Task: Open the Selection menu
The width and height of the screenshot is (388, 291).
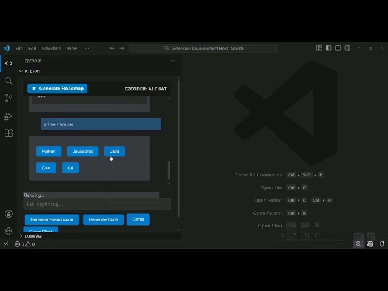Action: [x=52, y=48]
